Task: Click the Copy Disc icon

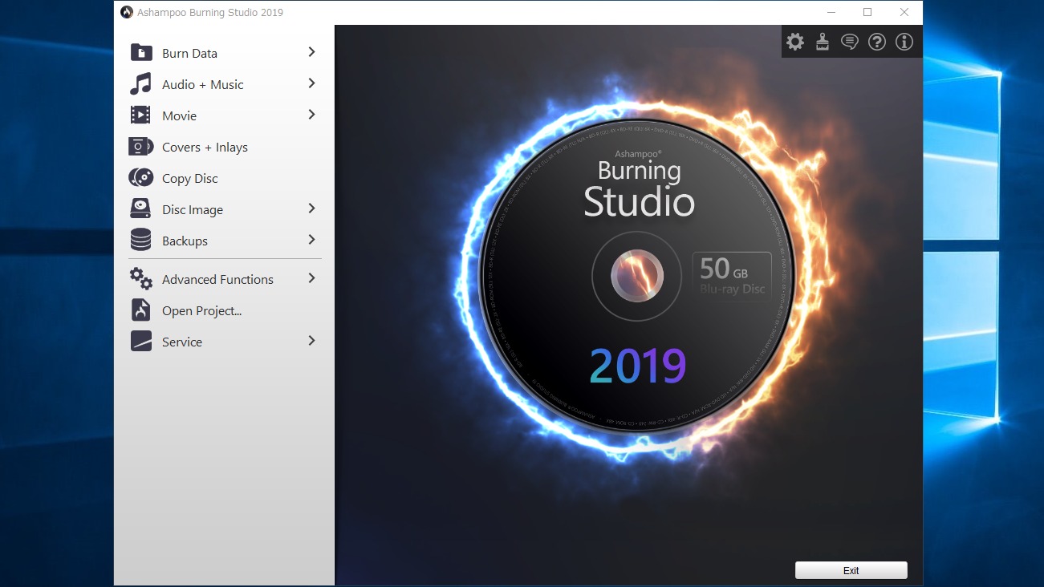Action: coord(140,178)
